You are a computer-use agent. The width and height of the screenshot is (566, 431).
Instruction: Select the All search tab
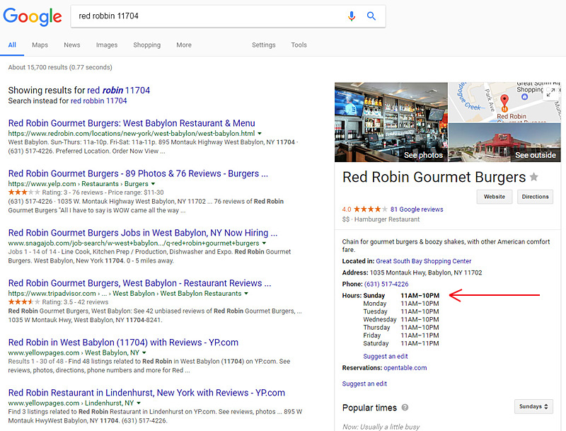[x=12, y=45]
